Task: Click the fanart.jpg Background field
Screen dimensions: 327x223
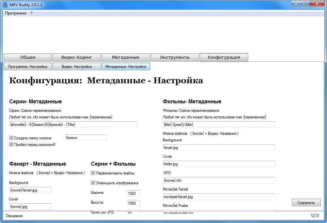Action: point(219,148)
